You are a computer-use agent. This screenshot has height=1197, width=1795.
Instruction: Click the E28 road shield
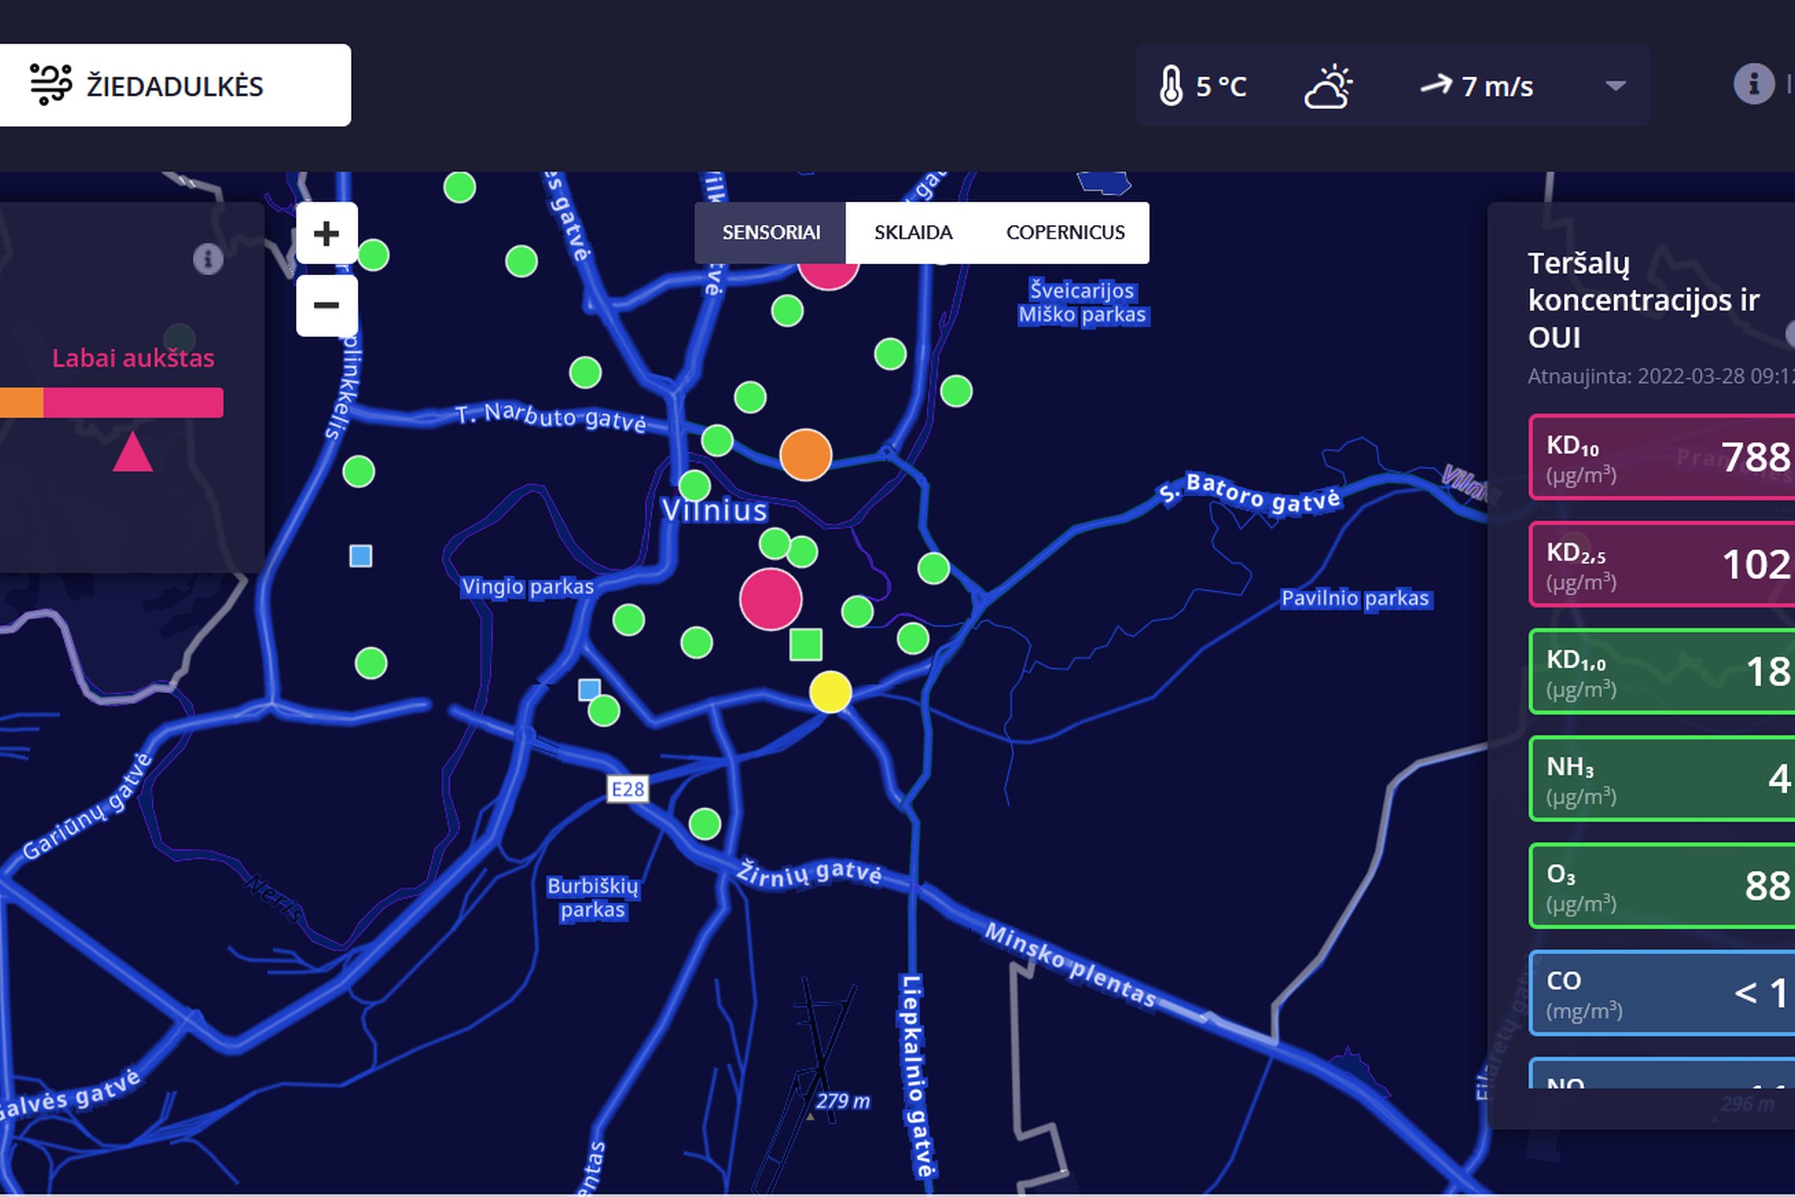[627, 789]
